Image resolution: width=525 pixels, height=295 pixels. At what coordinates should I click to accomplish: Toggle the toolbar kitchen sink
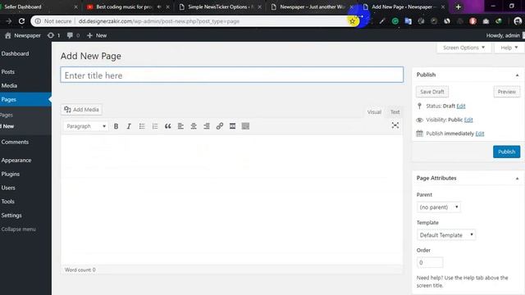[245, 126]
